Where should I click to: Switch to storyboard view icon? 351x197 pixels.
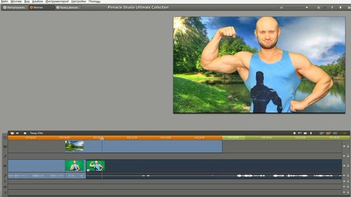pos(322,133)
